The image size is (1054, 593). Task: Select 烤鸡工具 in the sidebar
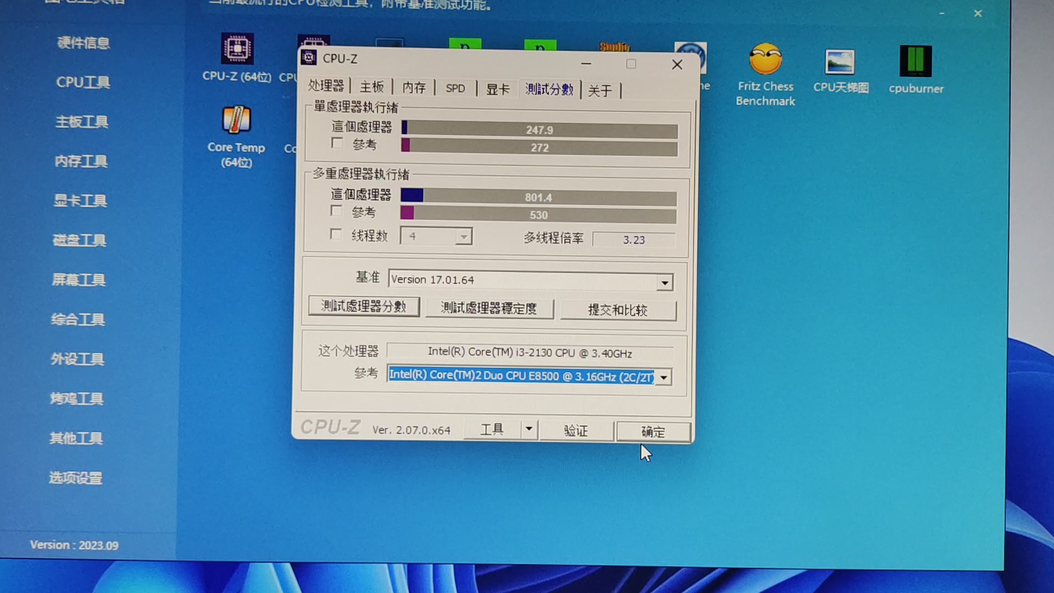pyautogui.click(x=76, y=399)
